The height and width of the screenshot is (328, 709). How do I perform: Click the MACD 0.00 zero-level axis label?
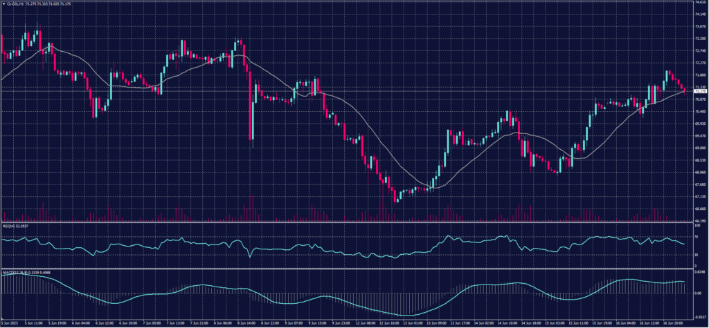coord(698,293)
